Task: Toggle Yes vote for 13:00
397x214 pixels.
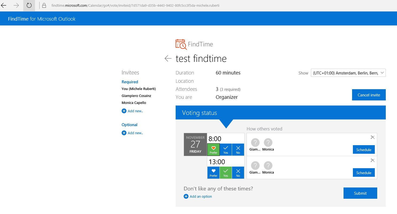Action: click(226, 172)
